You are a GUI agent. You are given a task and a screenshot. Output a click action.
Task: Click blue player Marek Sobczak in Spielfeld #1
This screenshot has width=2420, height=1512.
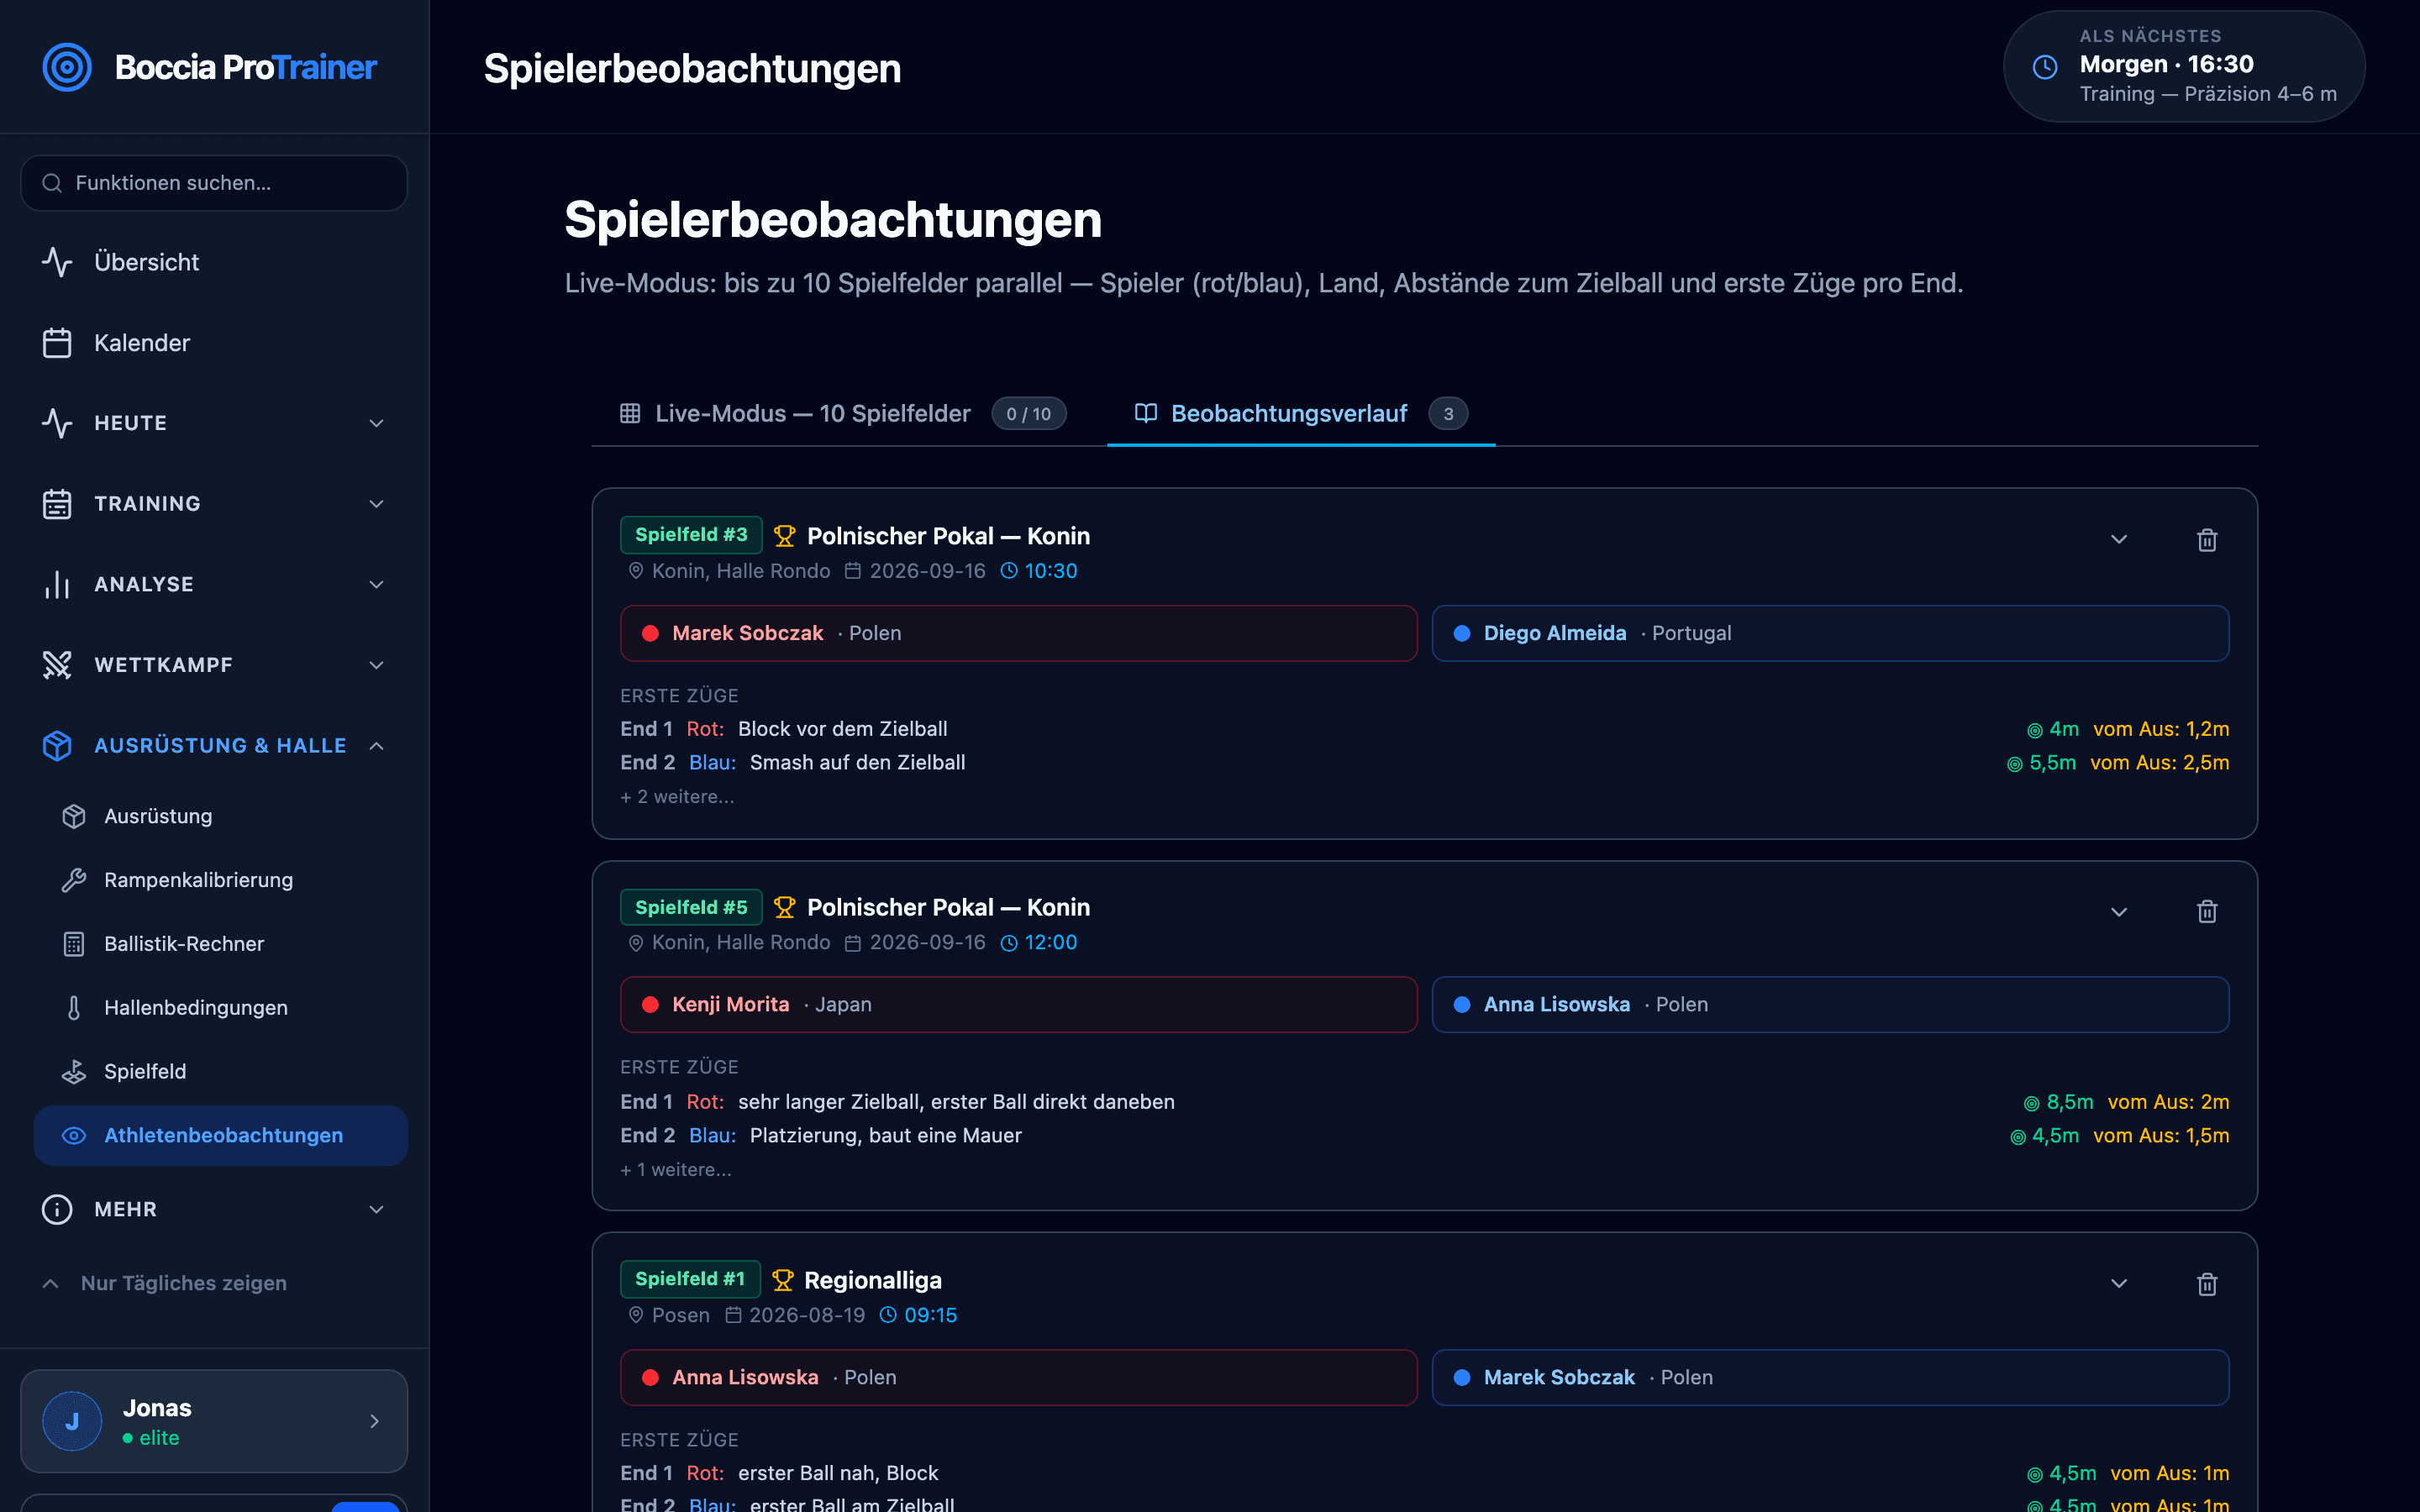[1830, 1377]
